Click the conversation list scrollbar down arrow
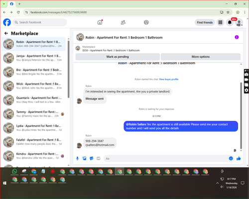This screenshot has height=199, width=249. click(x=68, y=165)
